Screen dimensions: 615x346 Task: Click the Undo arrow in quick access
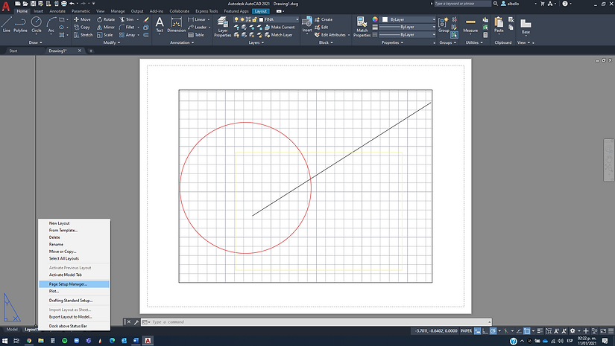[72, 4]
